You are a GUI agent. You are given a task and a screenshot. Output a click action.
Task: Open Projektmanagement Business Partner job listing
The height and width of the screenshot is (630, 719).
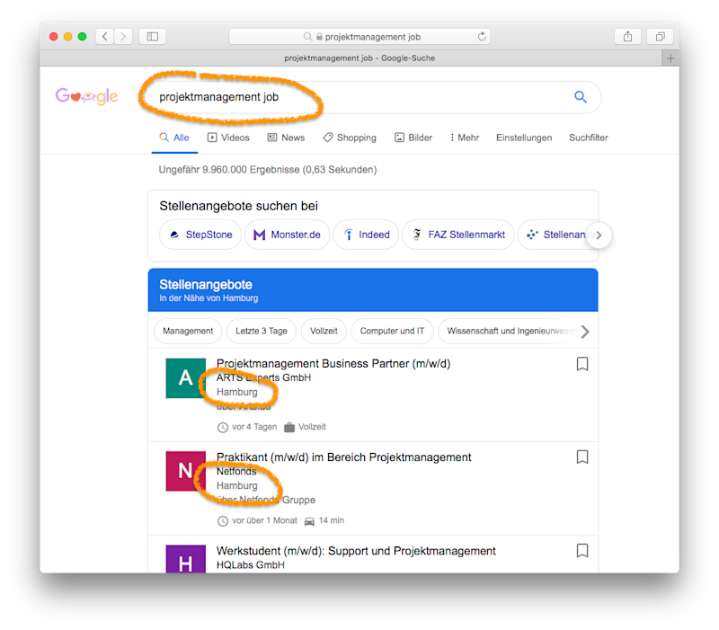click(x=333, y=364)
